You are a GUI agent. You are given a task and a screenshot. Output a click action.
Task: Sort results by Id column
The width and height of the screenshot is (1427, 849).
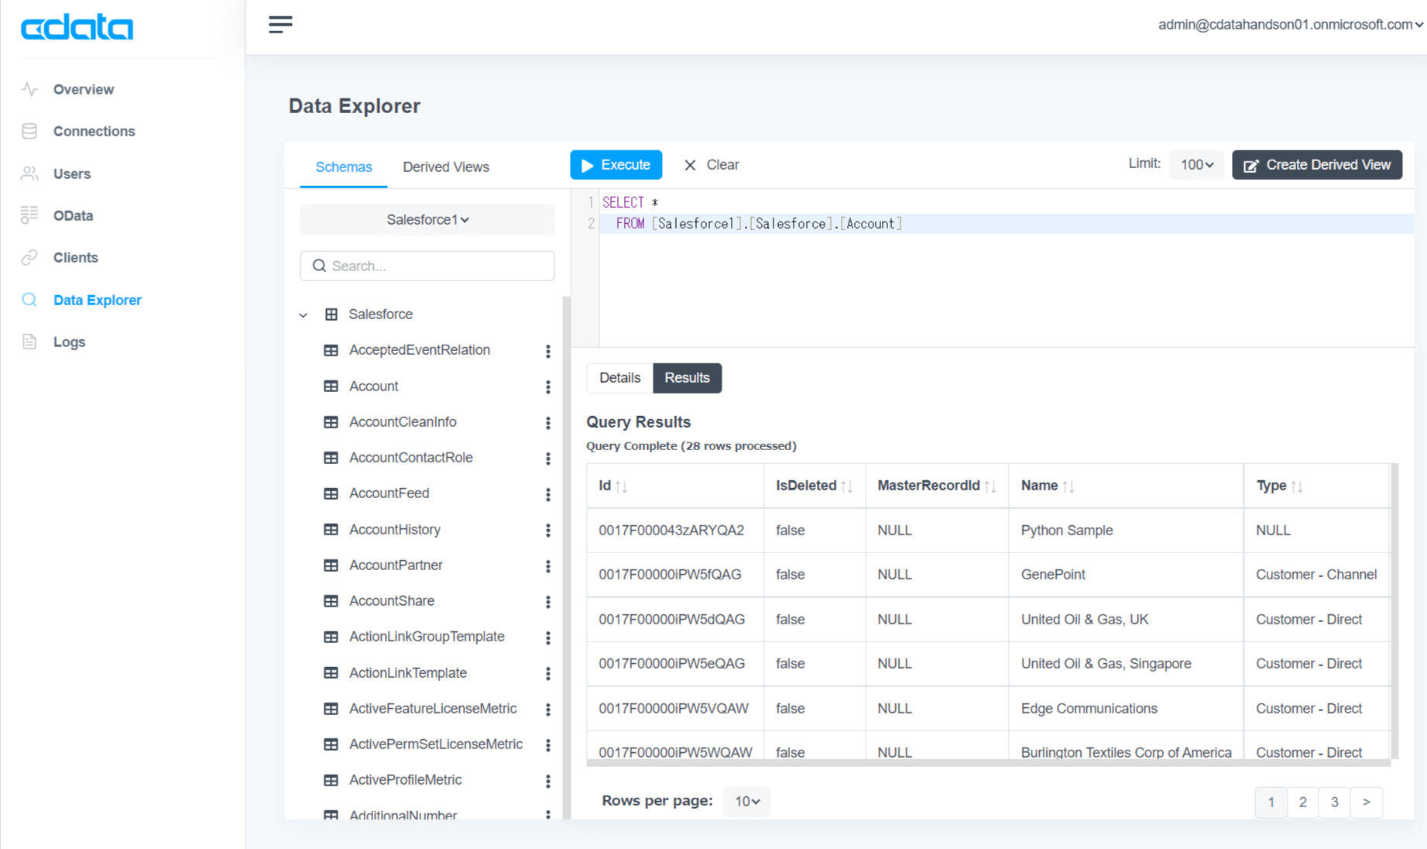[621, 486]
